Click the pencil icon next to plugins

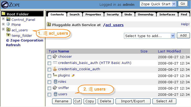(73, 75)
